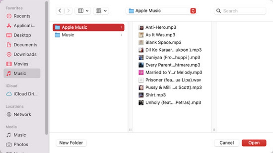Select the Music folder in first column
This screenshot has height=153, width=273.
click(x=88, y=35)
